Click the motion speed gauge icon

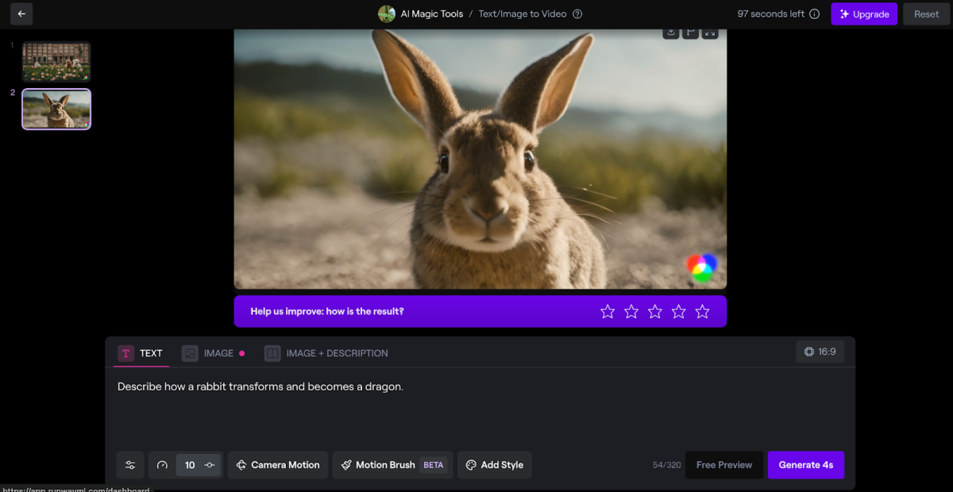163,465
